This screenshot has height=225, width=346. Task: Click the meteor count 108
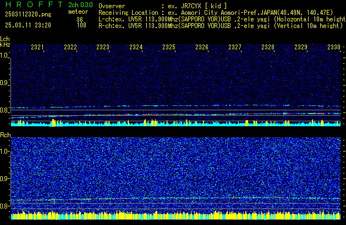pos(81,25)
